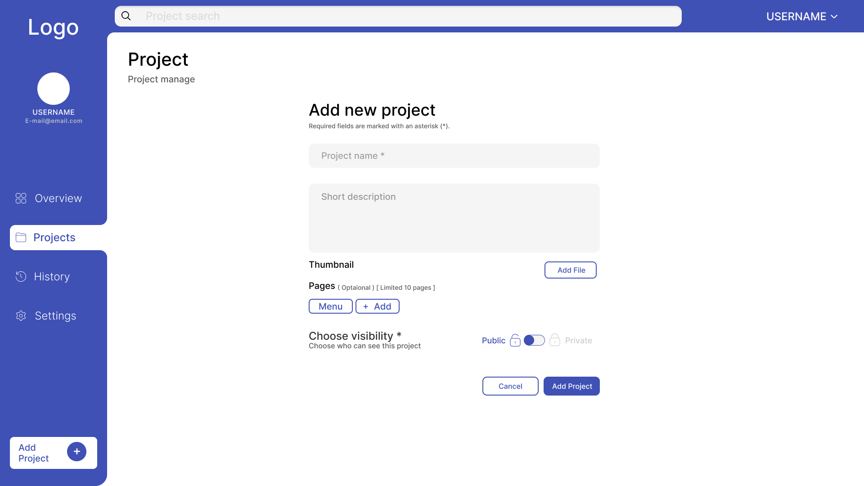
Task: Open the Overview menu item
Action: [x=49, y=198]
